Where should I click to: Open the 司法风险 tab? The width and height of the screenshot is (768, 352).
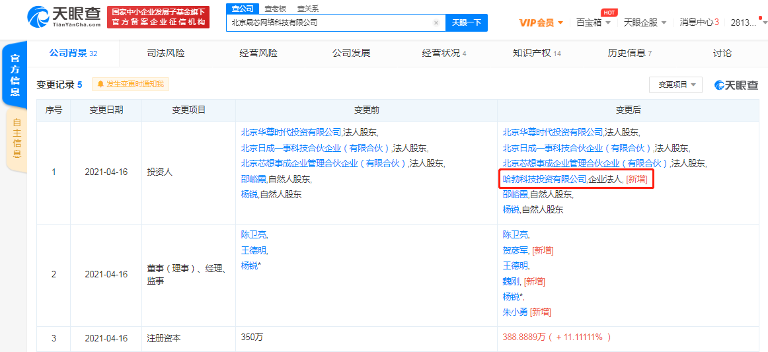(165, 53)
